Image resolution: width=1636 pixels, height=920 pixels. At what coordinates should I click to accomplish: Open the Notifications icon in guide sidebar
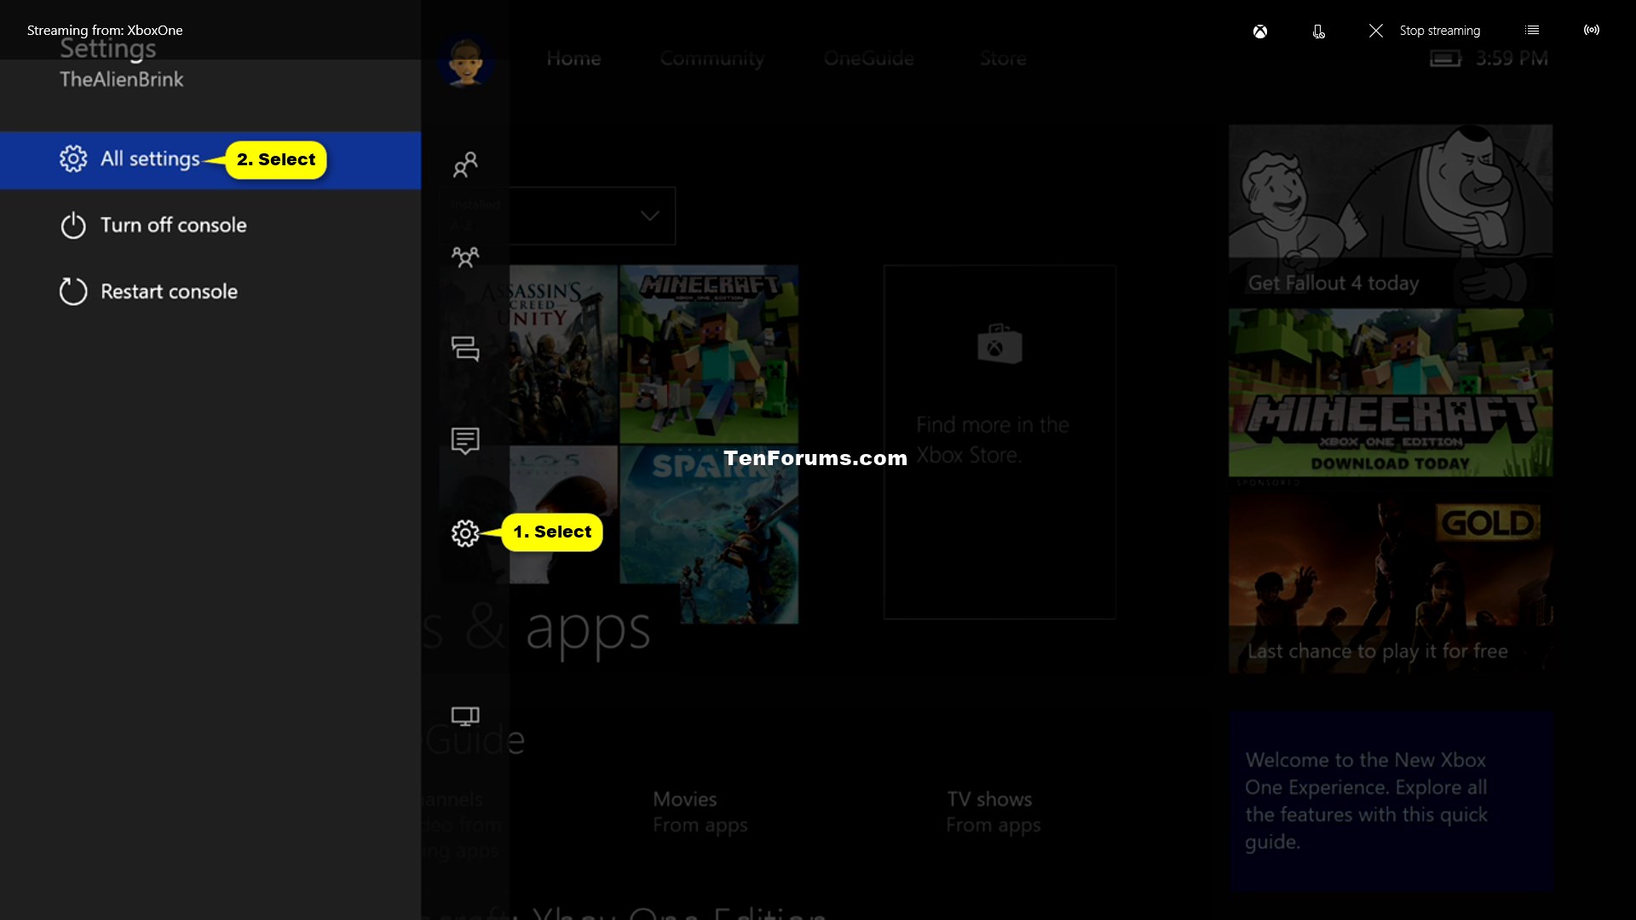pos(465,440)
